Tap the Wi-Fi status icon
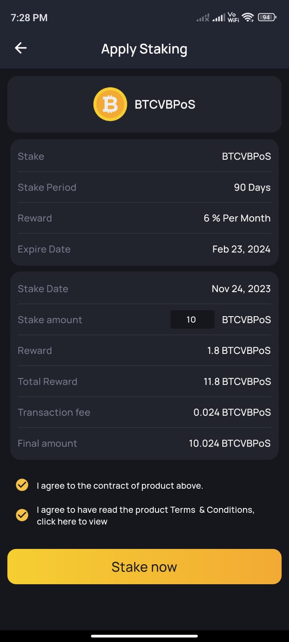This screenshot has width=289, height=642. 248,17
